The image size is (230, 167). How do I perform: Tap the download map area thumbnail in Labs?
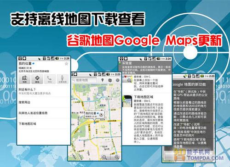point(127,101)
